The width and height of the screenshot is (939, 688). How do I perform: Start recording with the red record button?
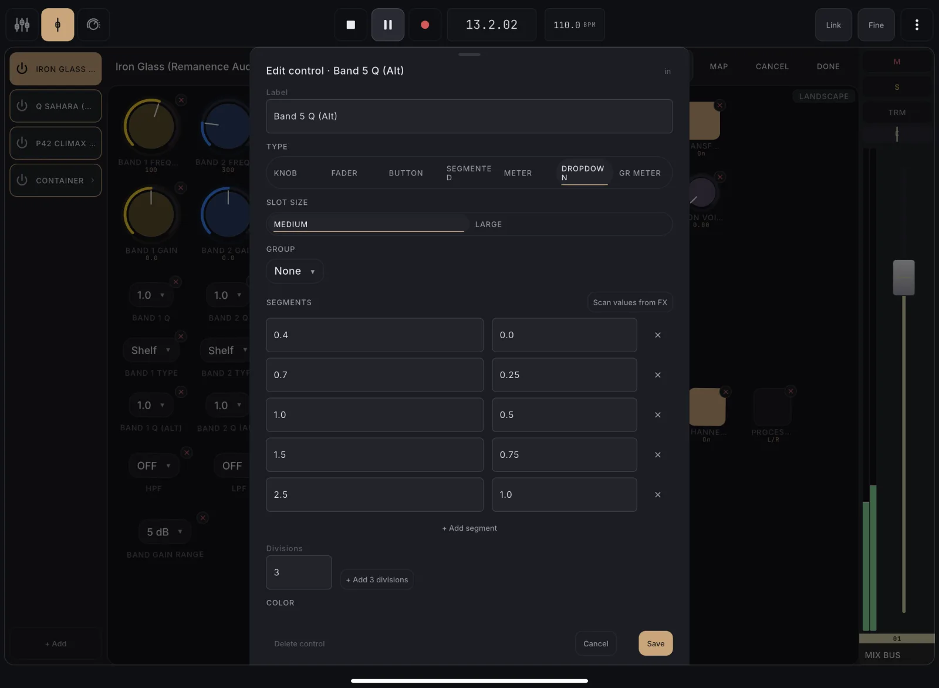click(x=425, y=25)
